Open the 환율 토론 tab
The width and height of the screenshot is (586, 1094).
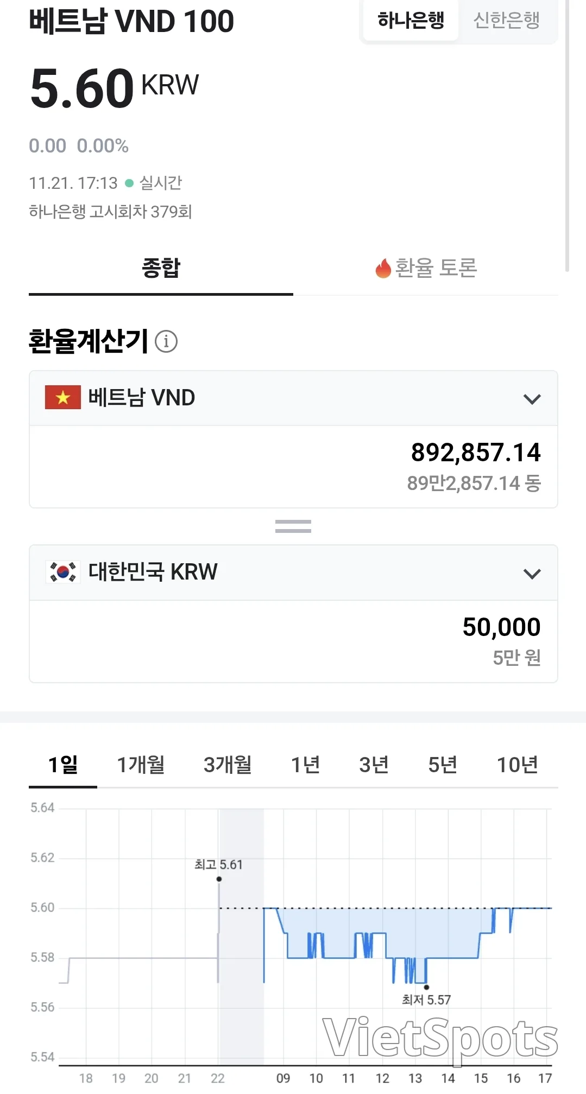[426, 268]
